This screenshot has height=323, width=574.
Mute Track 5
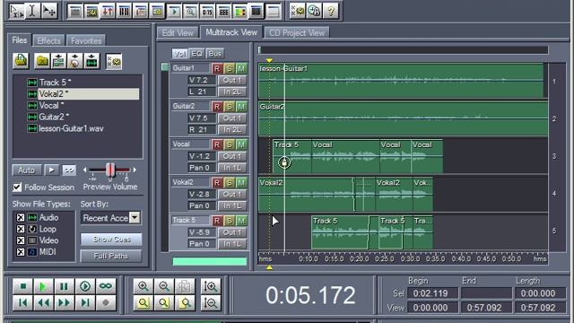(x=241, y=221)
